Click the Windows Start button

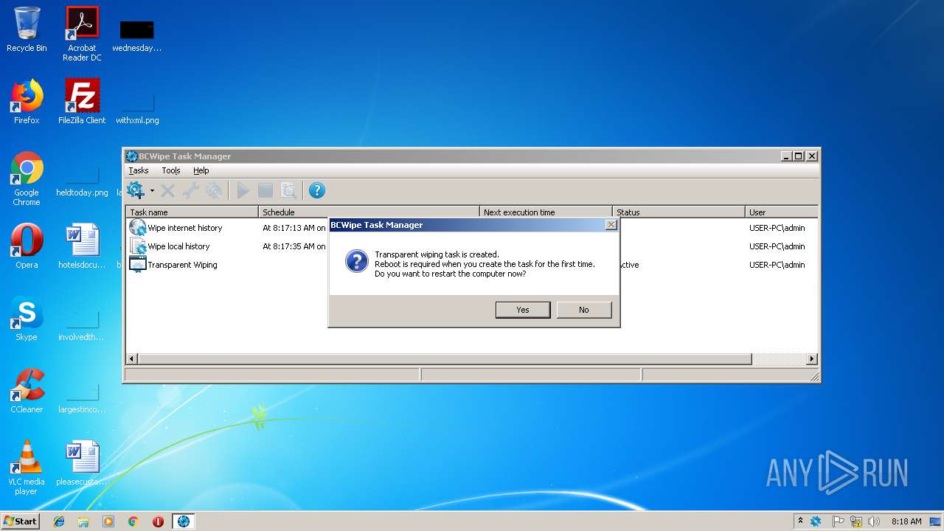[21, 521]
